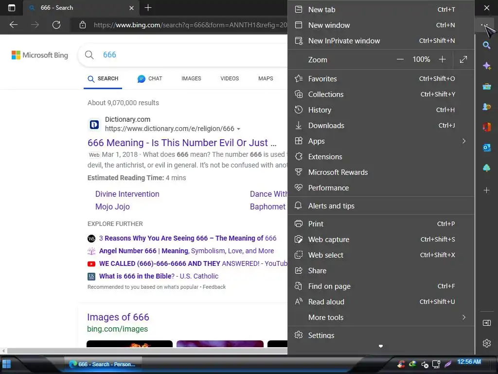Expand the More tools submenu arrow

click(464, 318)
